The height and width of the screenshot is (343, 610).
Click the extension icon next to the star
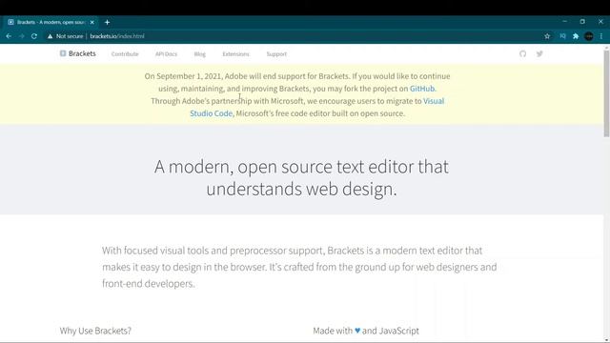pyautogui.click(x=562, y=36)
